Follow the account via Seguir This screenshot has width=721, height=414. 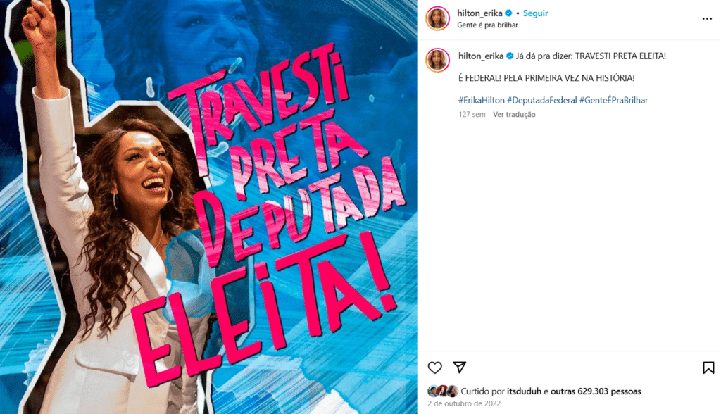[535, 13]
